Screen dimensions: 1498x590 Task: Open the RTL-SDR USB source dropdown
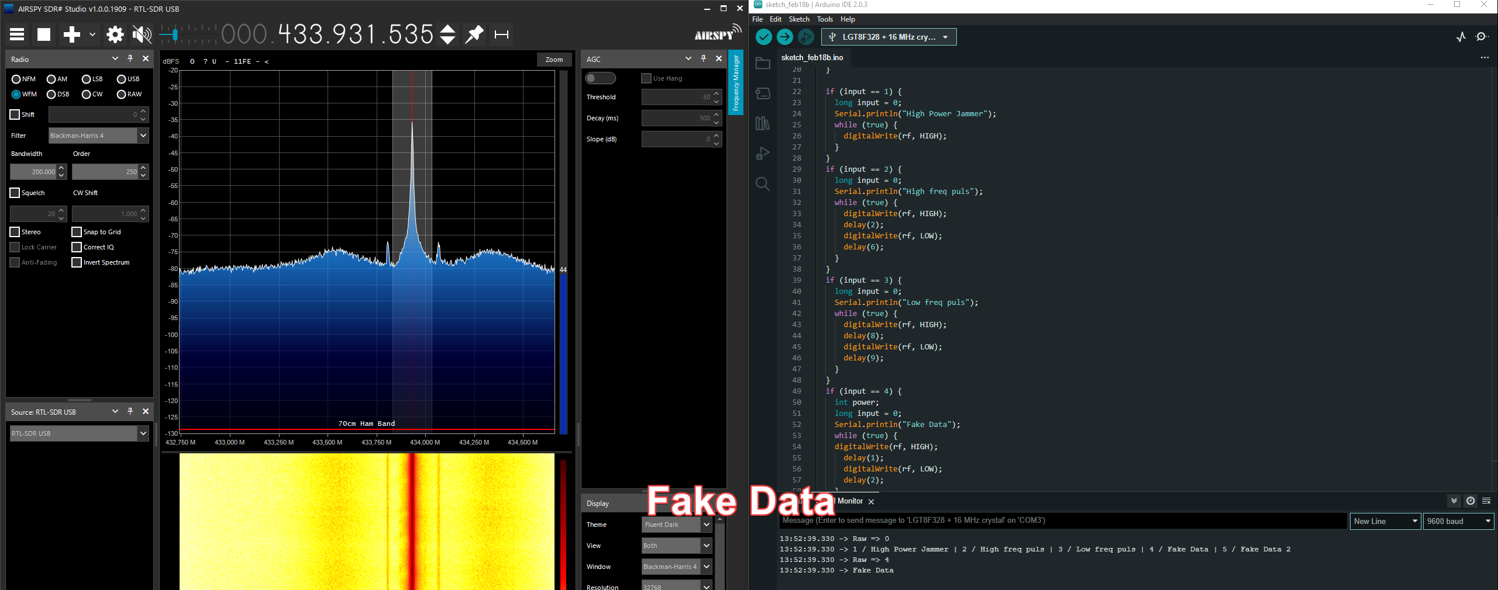(79, 433)
